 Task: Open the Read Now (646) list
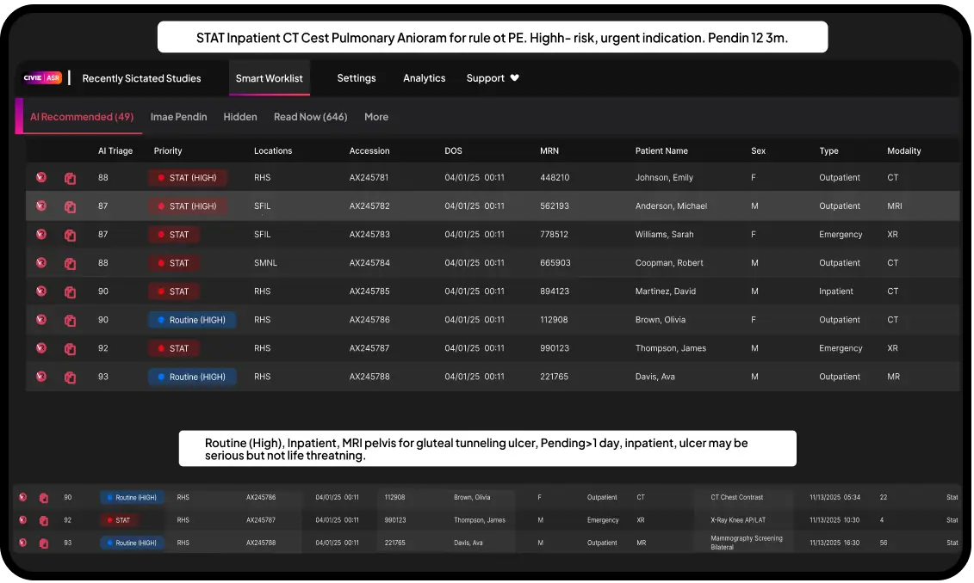pos(310,116)
